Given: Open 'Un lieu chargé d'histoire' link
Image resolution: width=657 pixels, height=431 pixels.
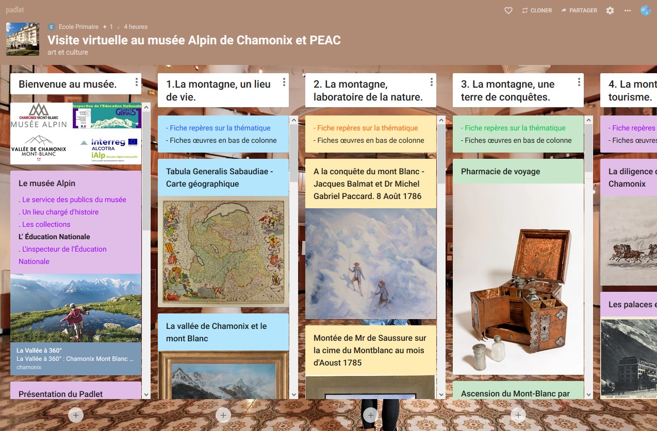Looking at the screenshot, I should pos(60,212).
